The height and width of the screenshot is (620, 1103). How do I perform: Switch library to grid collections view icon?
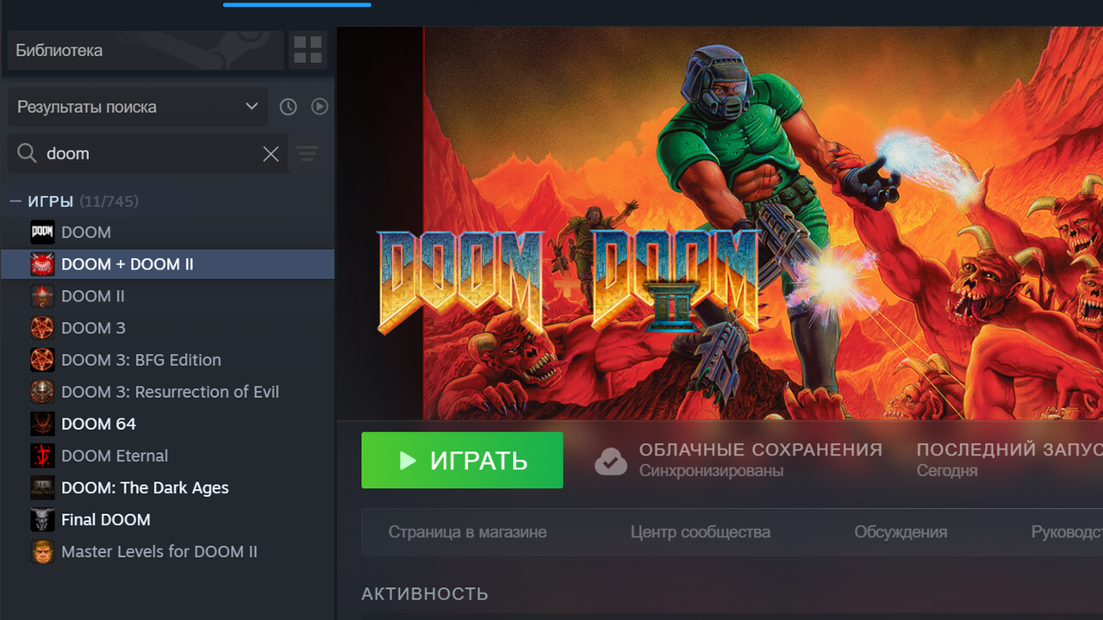[308, 50]
